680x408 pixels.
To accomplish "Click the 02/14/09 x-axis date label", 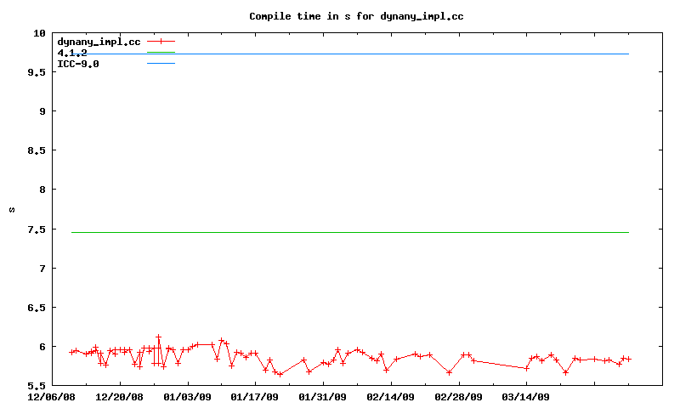I will point(391,396).
